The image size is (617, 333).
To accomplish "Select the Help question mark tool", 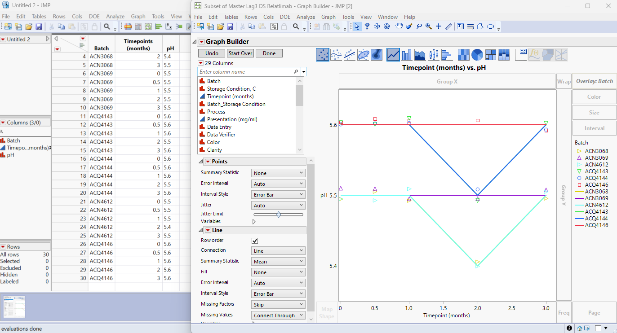I will [367, 26].
